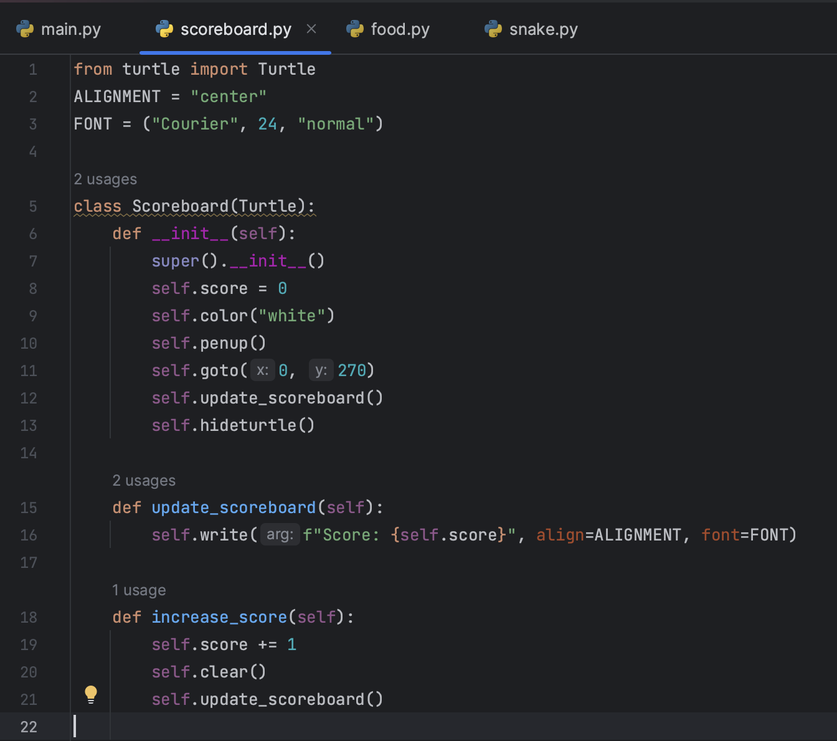Click the value 270 in goto call

352,370
